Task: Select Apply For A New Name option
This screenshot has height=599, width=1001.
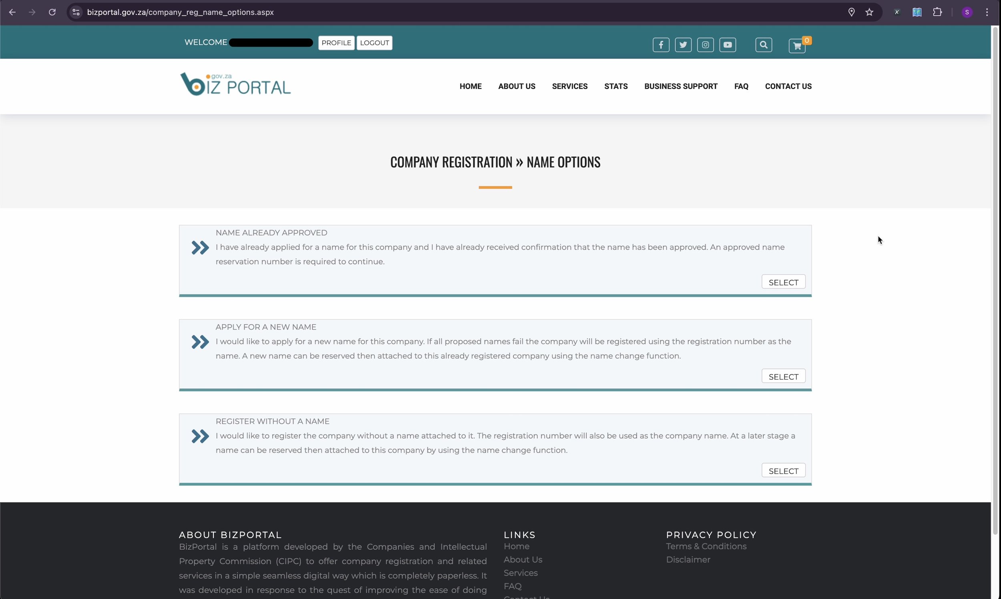Action: tap(783, 377)
